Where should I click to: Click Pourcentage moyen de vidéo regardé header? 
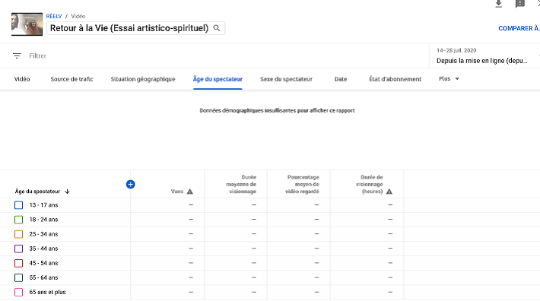click(303, 185)
